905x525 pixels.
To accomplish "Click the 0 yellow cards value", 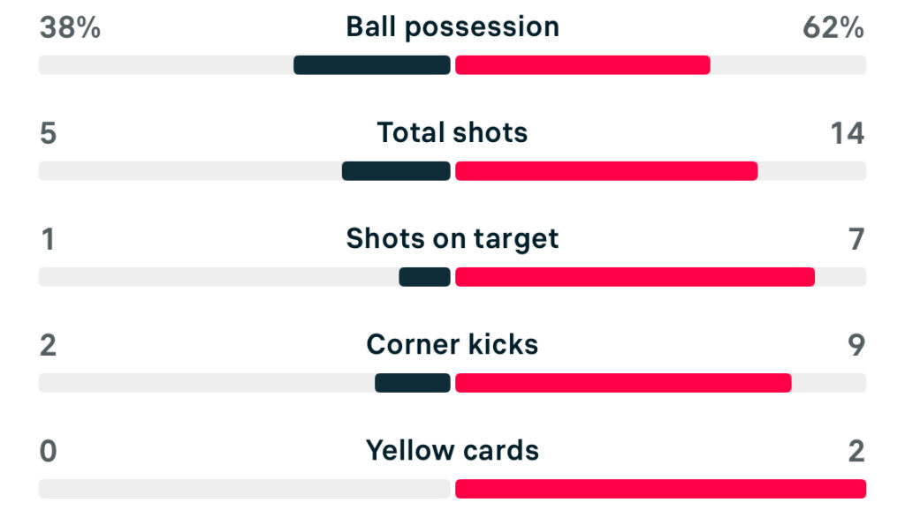I will [x=48, y=451].
